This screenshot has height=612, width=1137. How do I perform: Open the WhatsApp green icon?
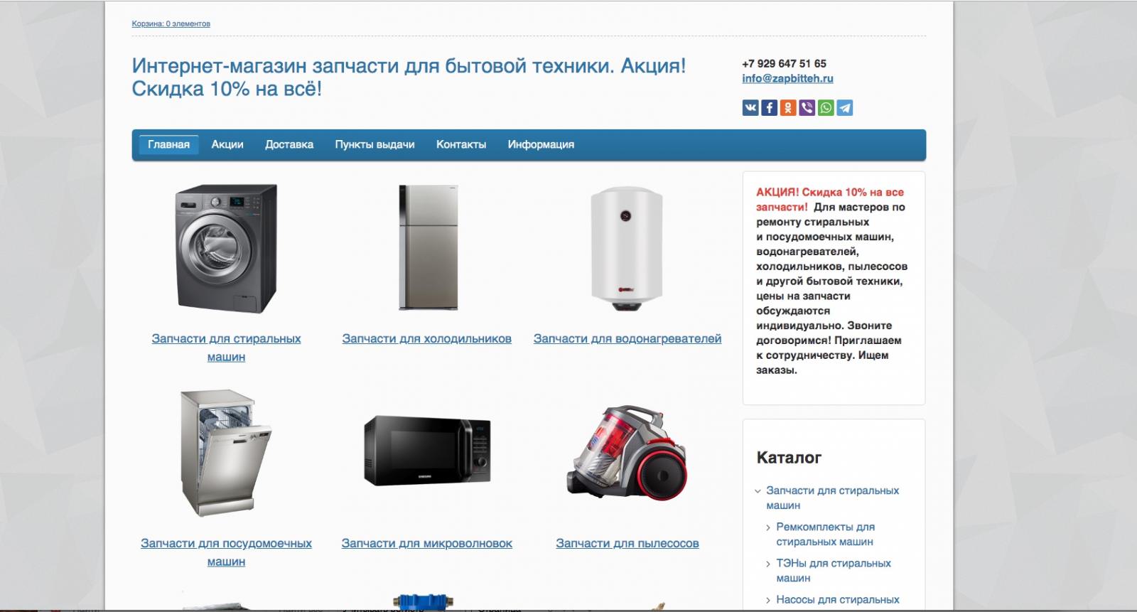click(x=826, y=108)
